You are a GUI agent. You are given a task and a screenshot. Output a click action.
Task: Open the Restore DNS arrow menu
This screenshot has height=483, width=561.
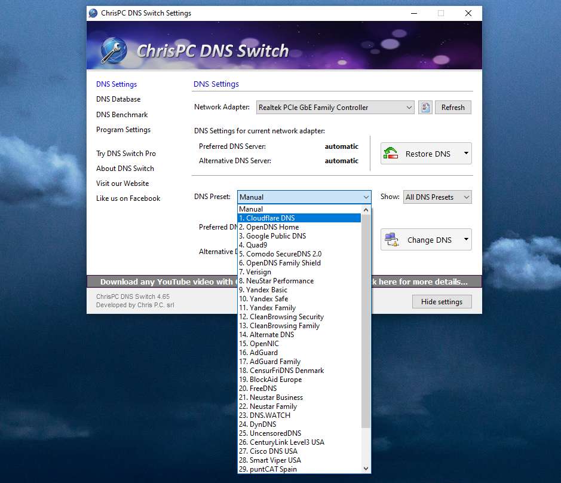click(x=466, y=153)
